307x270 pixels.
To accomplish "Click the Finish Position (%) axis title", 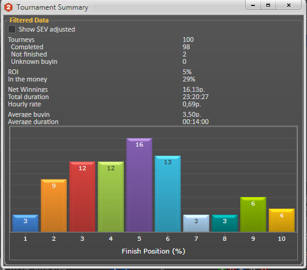I will [153, 251].
